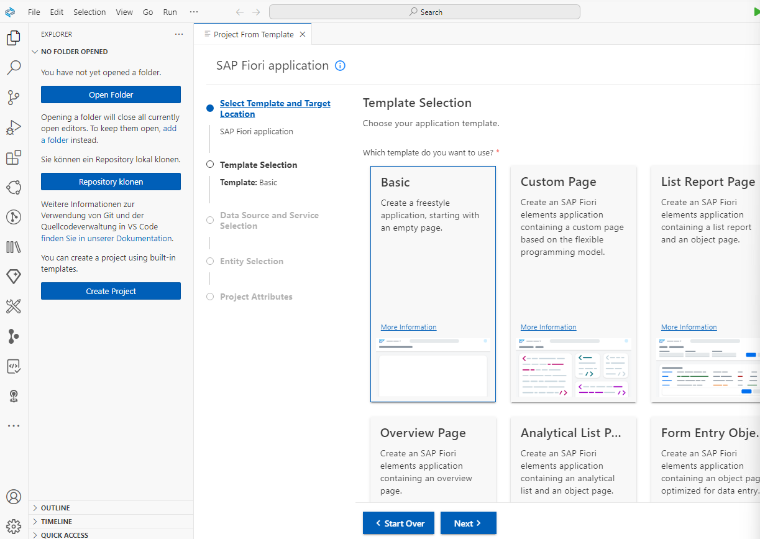Viewport: 760px width, 539px height.
Task: Go to Select Template and Target Location step
Action: point(275,109)
